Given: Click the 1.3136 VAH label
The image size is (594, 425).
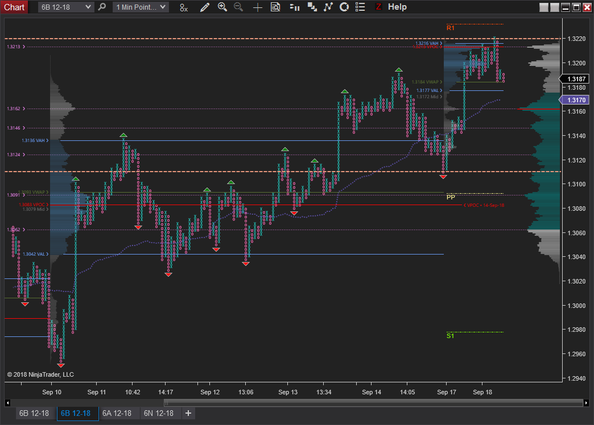Looking at the screenshot, I should point(35,140).
